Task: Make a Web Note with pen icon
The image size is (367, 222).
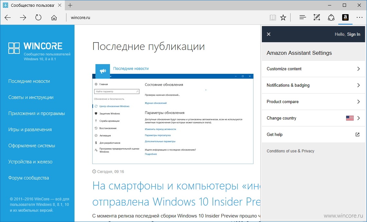Action: tap(317, 17)
